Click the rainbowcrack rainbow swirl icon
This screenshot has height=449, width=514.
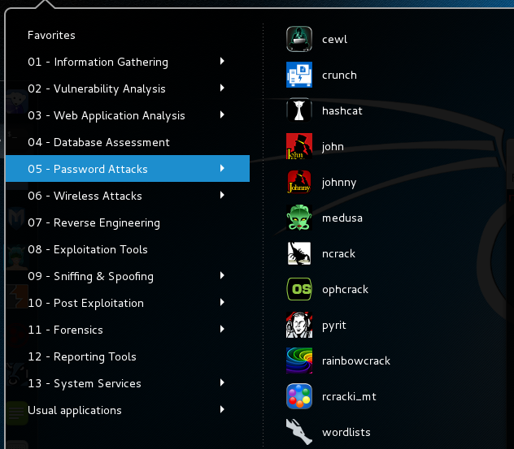[x=299, y=360]
